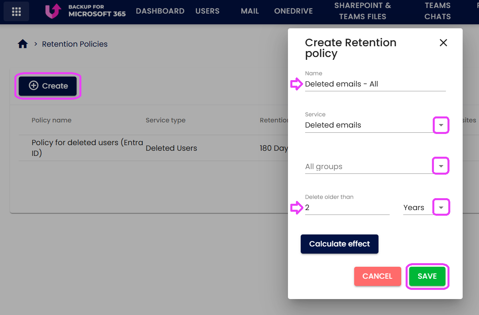Image resolution: width=479 pixels, height=315 pixels.
Task: Cancel the retention policy creation
Action: [x=377, y=276]
